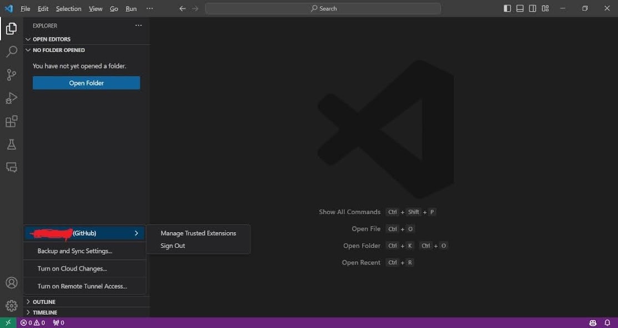
Task: Click the Explorer panel title
Action: click(x=45, y=26)
